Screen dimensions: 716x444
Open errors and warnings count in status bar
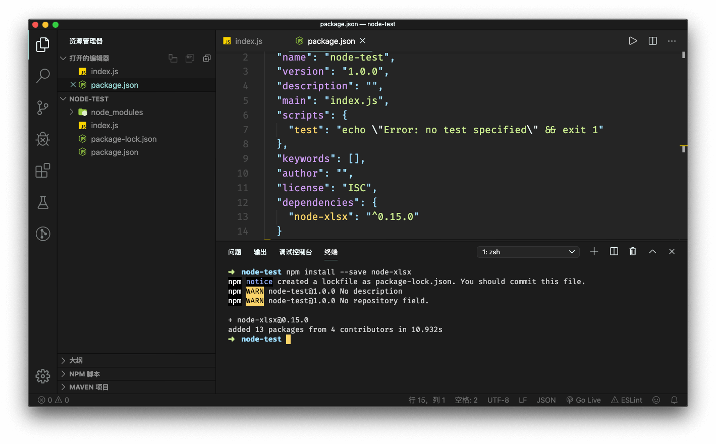[54, 400]
